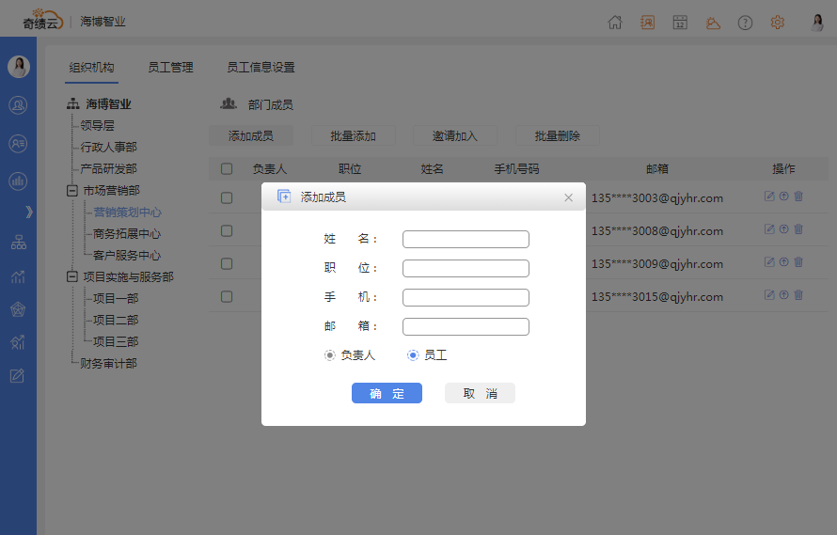Edit the member with email 135****3015@qjyhr.com

pos(769,295)
